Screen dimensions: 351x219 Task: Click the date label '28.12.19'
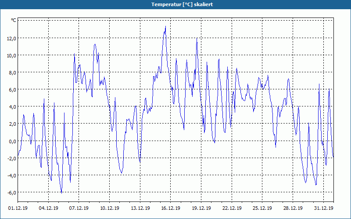293,208
